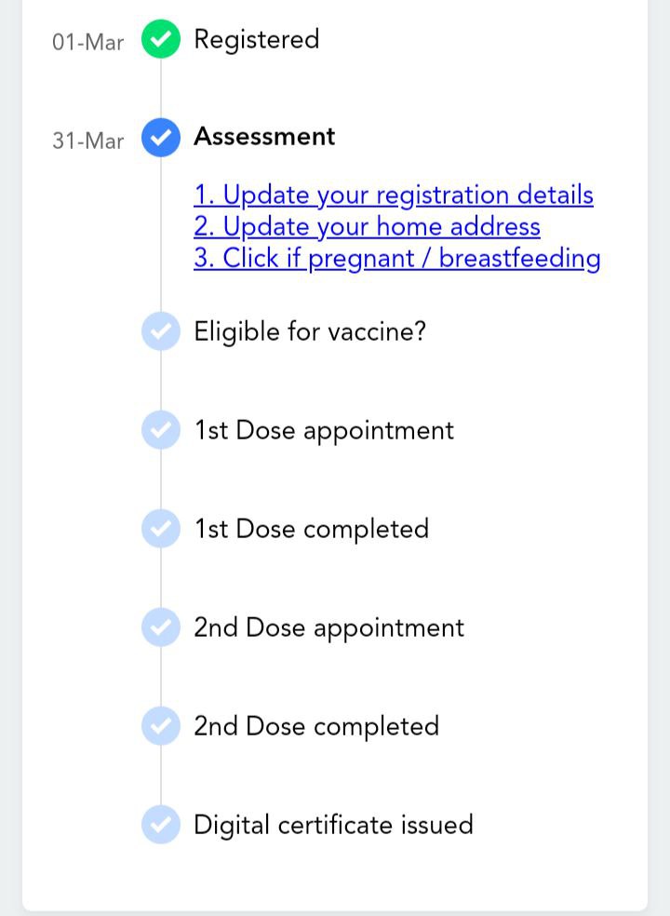Select the Assessment step heading
Image resolution: width=670 pixels, height=916 pixels.
click(x=264, y=137)
